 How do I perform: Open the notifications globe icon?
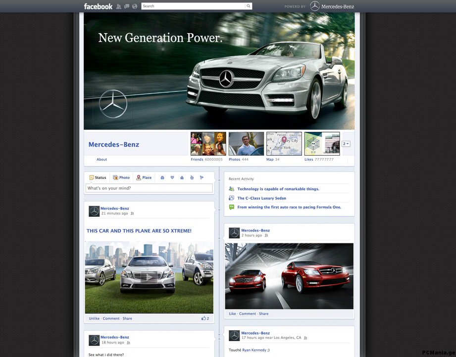[x=135, y=6]
